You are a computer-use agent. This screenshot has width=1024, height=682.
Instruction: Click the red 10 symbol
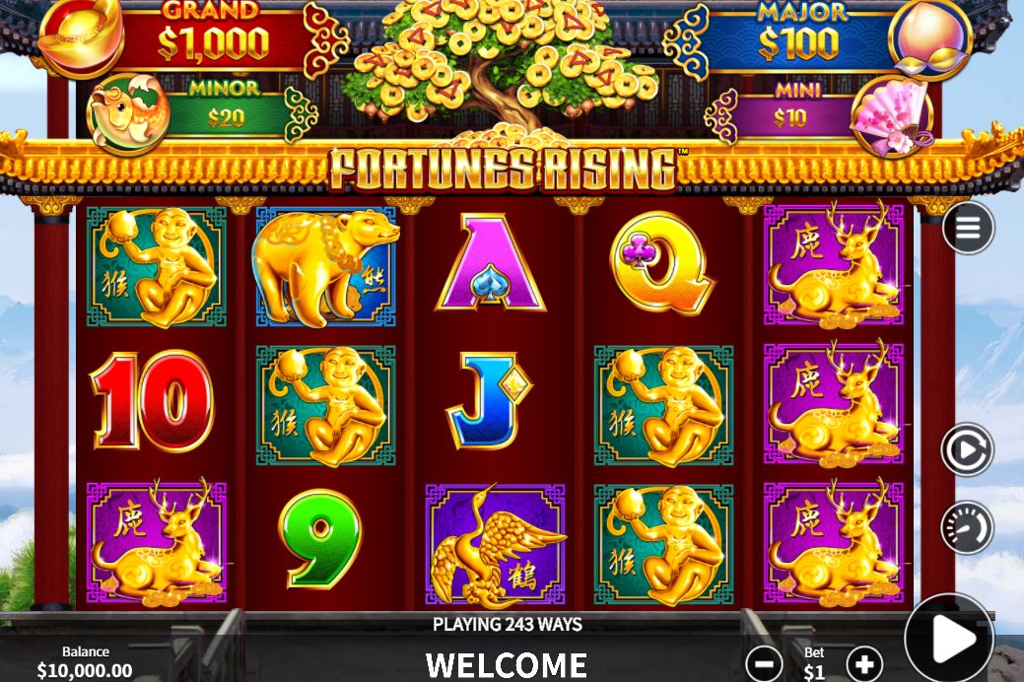click(153, 402)
